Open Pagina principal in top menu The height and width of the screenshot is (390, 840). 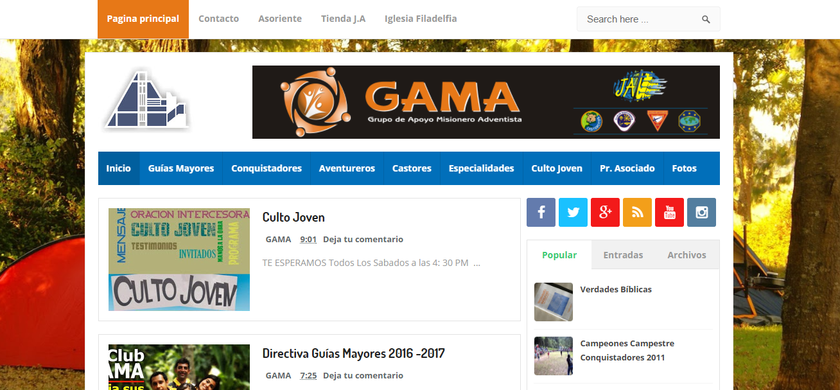(143, 19)
